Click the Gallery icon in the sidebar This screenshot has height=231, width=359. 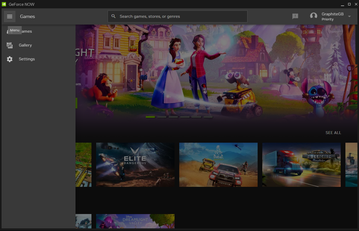pyautogui.click(x=10, y=45)
